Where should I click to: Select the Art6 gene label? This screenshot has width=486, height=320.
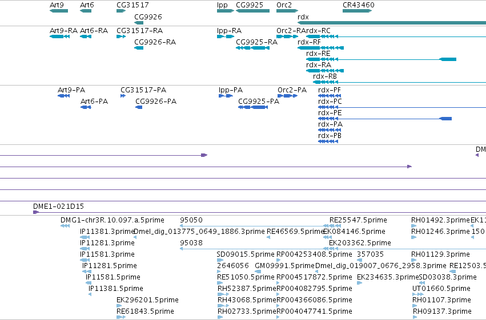click(87, 5)
